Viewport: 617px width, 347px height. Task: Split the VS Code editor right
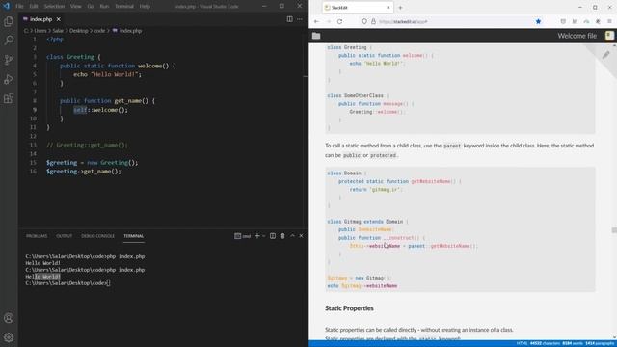tap(289, 19)
